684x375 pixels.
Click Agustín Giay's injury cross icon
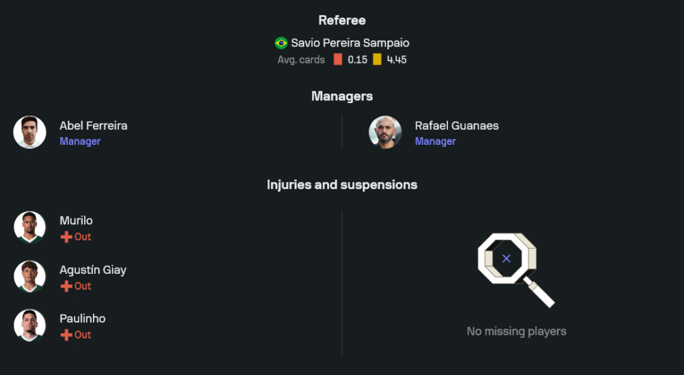(66, 286)
